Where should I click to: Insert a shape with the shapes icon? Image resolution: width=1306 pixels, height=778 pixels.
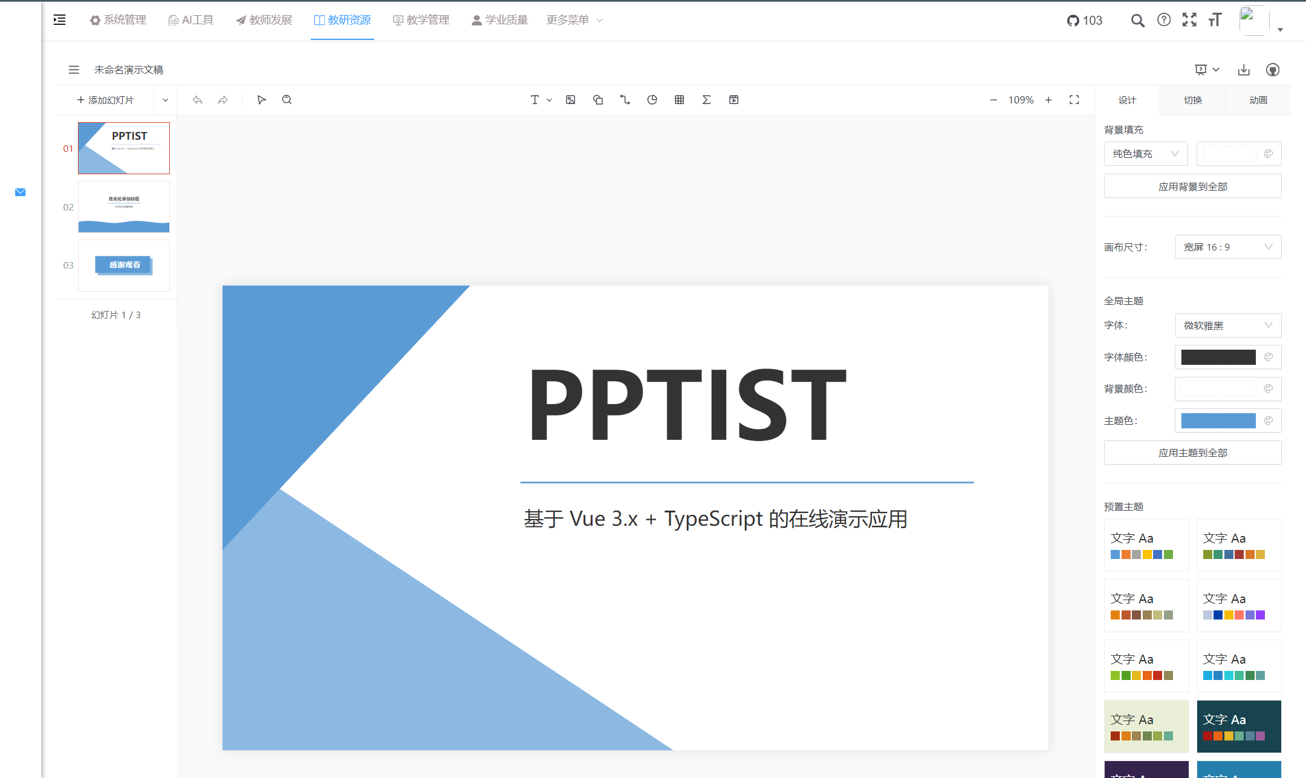[598, 100]
